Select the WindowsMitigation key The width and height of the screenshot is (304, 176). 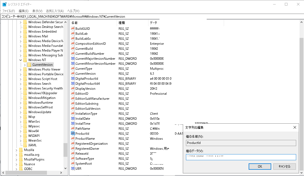[42, 98]
